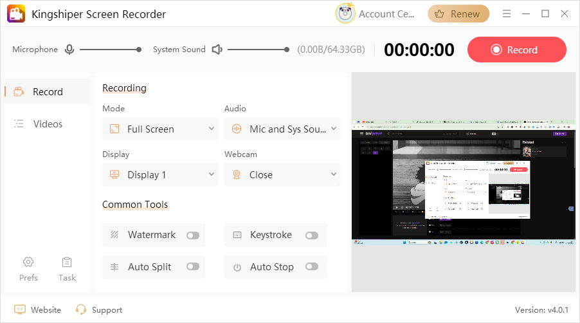Click the Display monitor icon
The height and width of the screenshot is (323, 580).
pos(114,174)
